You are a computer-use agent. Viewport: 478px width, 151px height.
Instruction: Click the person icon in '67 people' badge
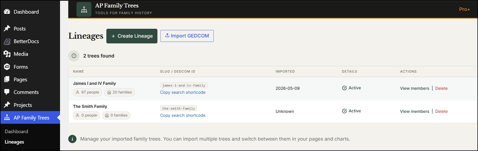pos(78,92)
